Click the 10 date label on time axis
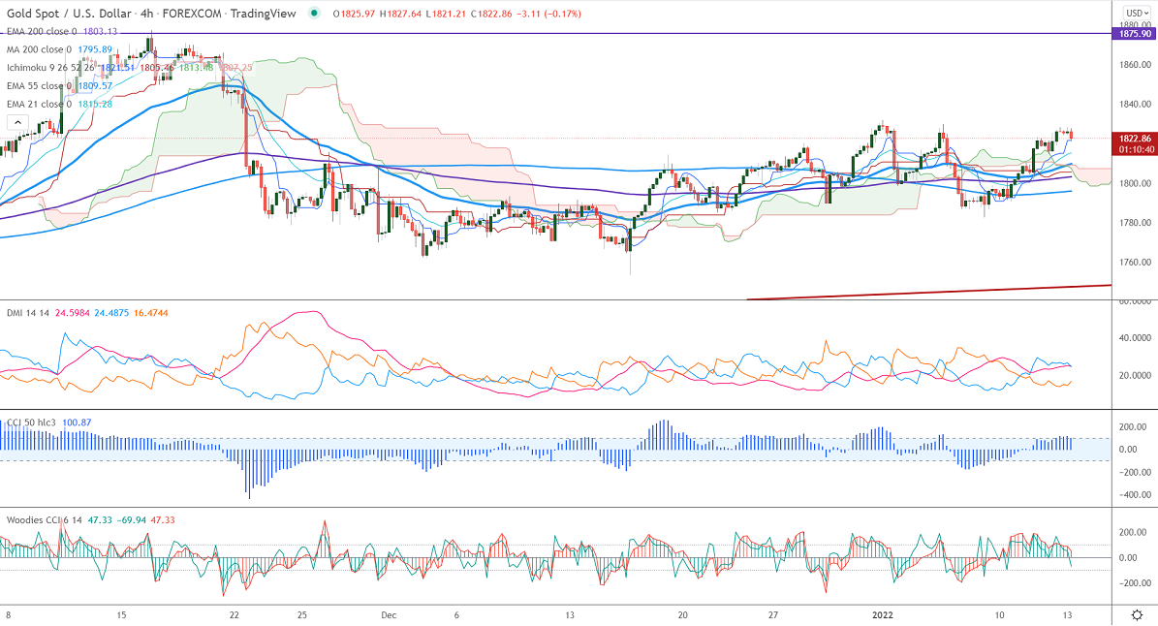The height and width of the screenshot is (626, 1158). point(999,615)
